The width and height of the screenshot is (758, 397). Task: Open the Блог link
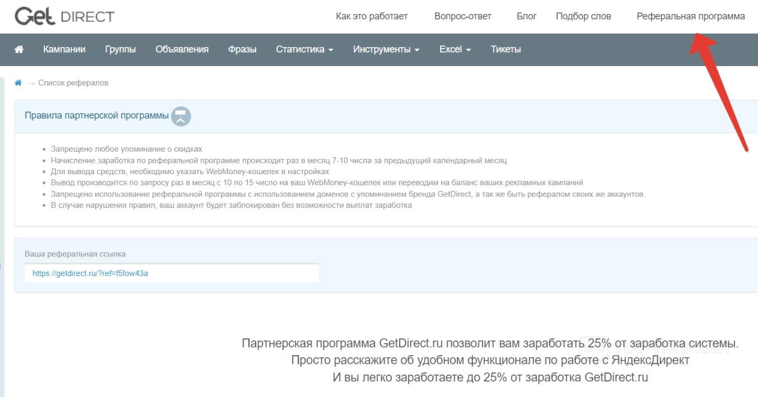click(x=526, y=16)
